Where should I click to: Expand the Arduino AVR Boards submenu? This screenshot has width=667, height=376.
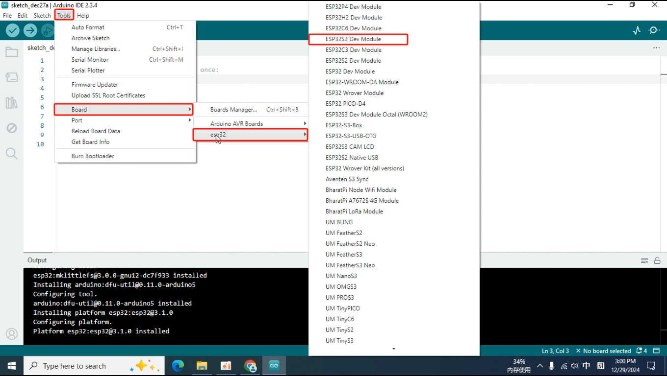pos(251,124)
